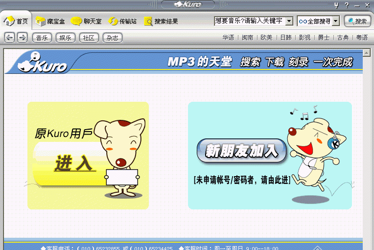Click the help question mark icon
Viewport: 374px width, 250px height.
click(x=347, y=5)
